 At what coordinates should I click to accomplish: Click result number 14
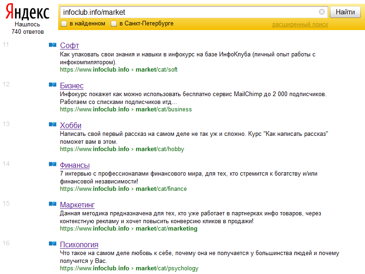pyautogui.click(x=6, y=164)
